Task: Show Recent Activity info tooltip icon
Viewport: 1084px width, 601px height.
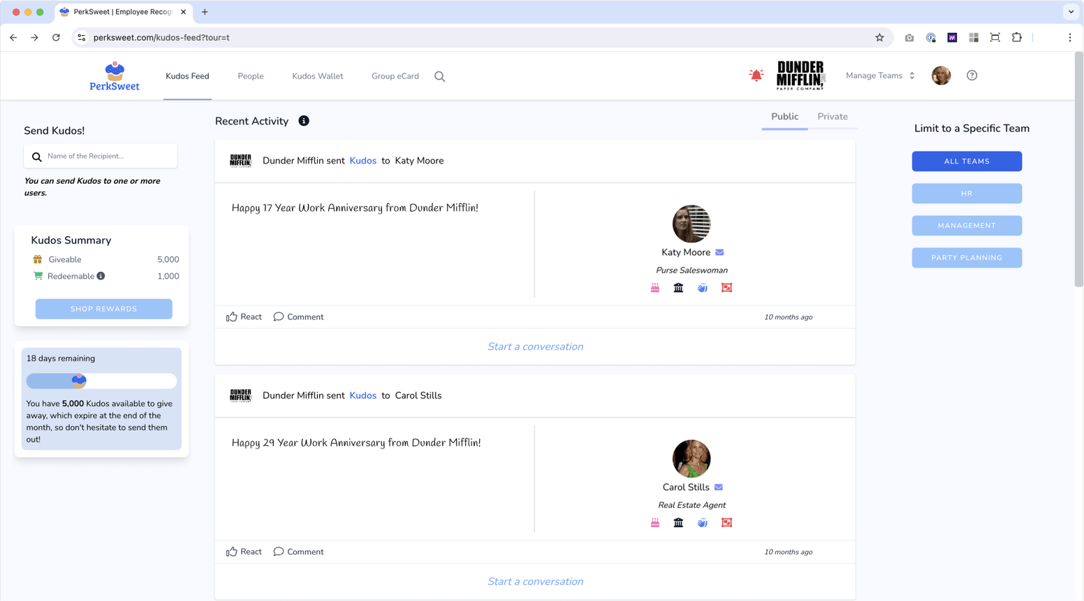Action: point(304,121)
